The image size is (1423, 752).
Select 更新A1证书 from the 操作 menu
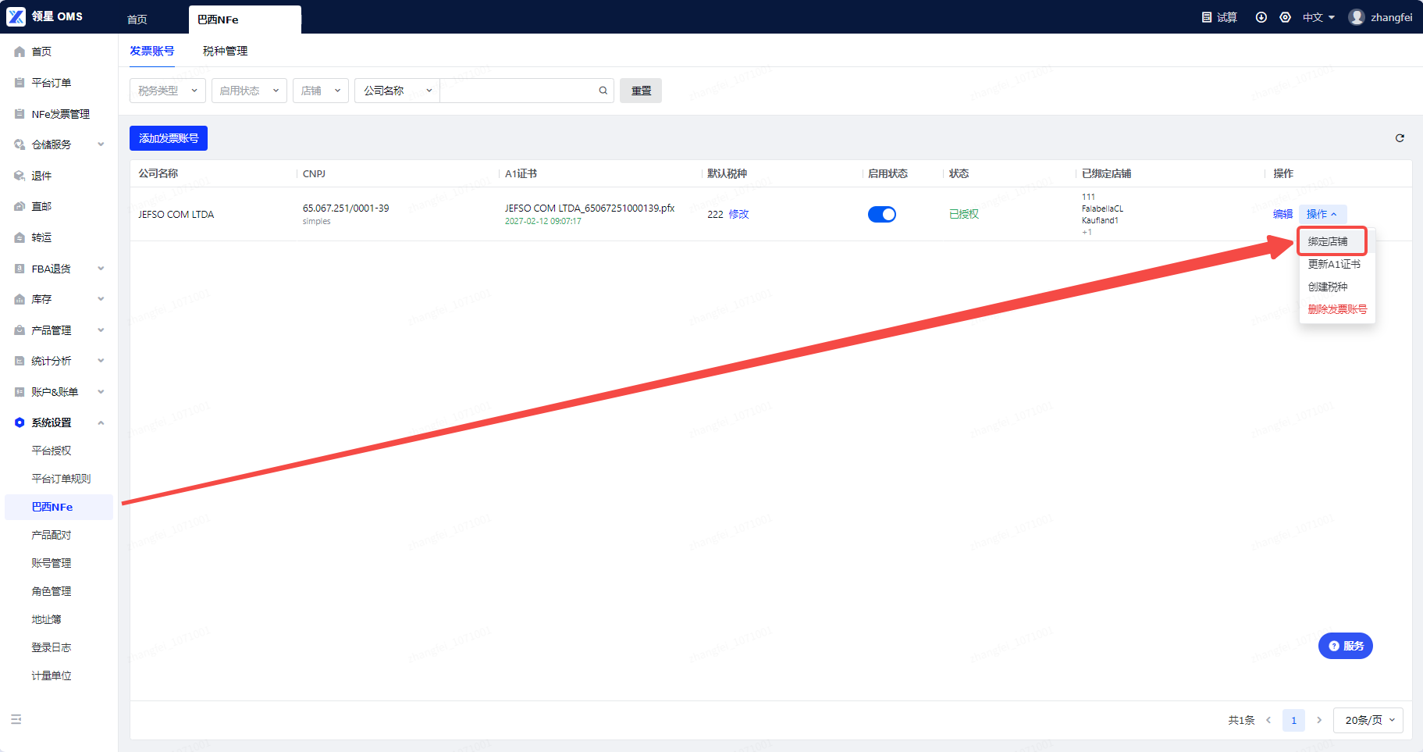point(1336,264)
